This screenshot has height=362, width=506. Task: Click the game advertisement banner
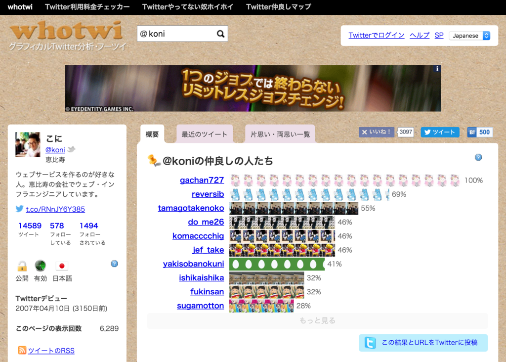coord(253,89)
